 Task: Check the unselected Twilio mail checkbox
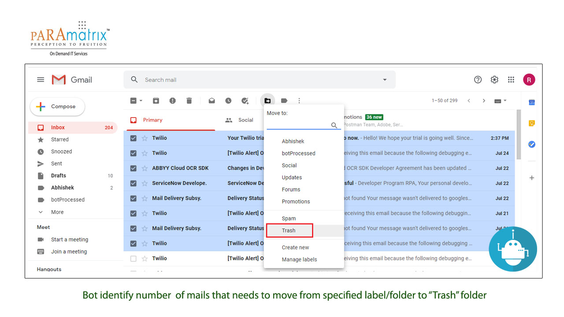coord(134,258)
